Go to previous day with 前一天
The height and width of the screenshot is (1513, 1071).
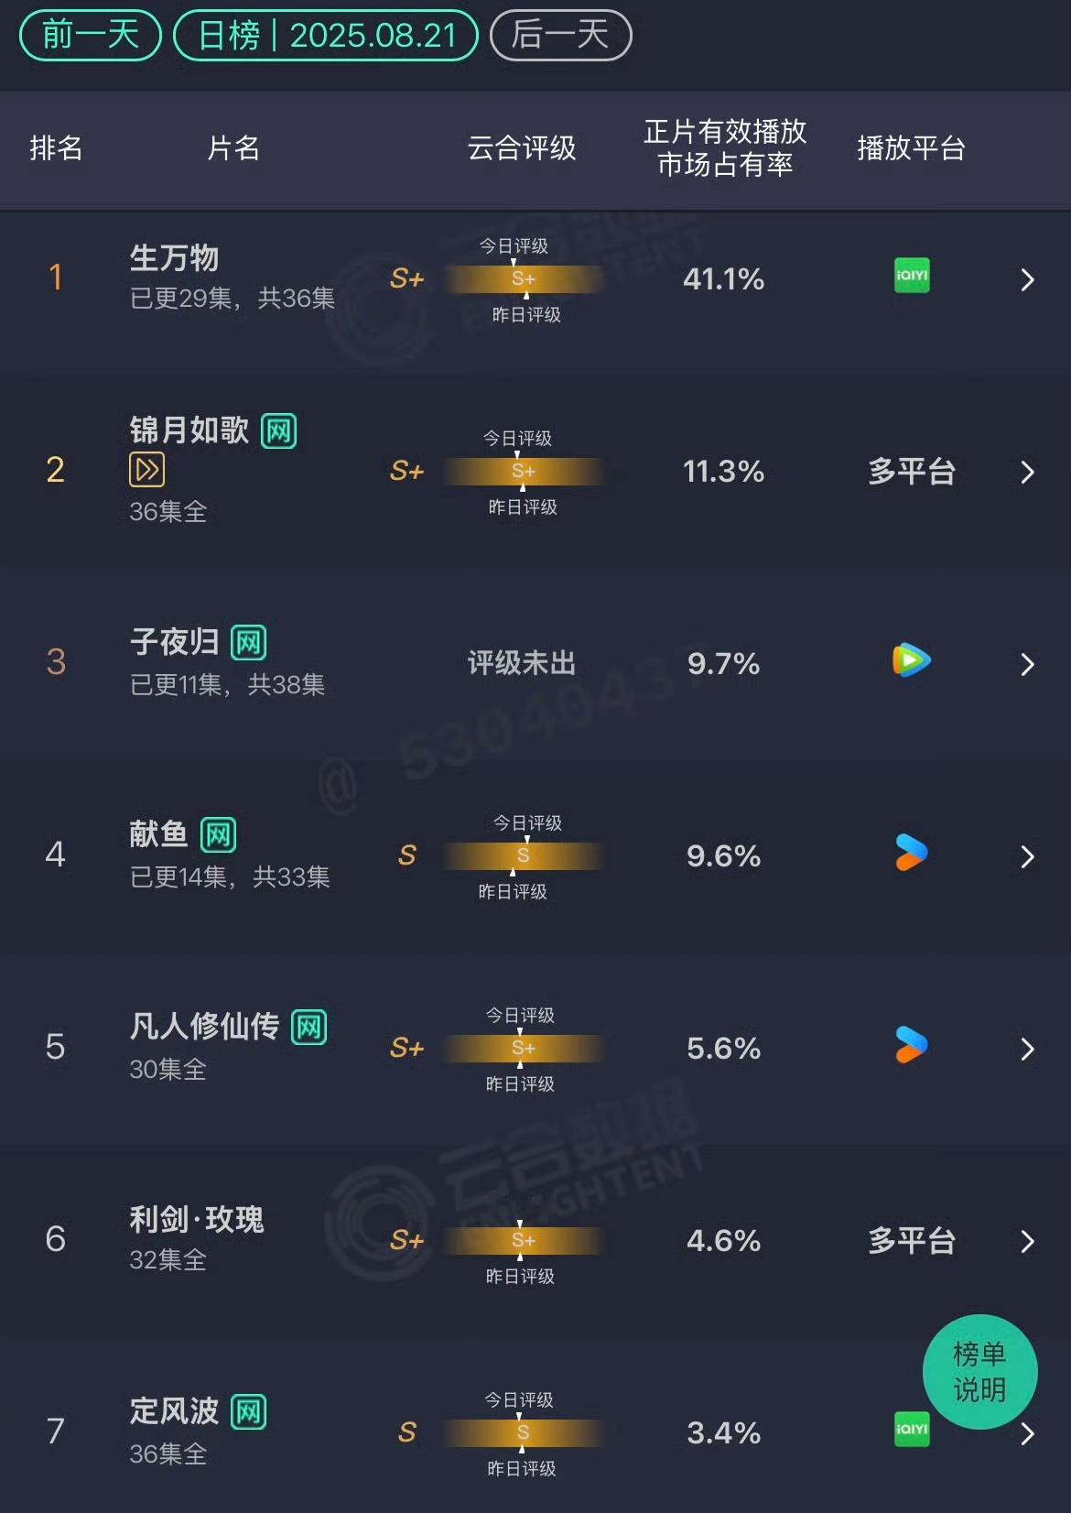tap(91, 36)
